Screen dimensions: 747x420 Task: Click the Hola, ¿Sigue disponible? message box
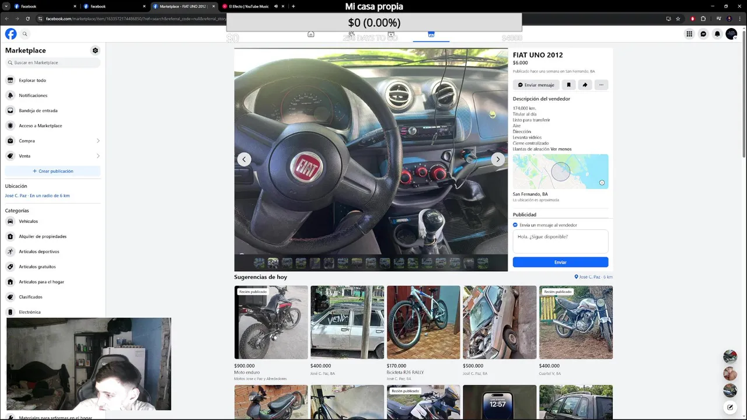(560, 242)
